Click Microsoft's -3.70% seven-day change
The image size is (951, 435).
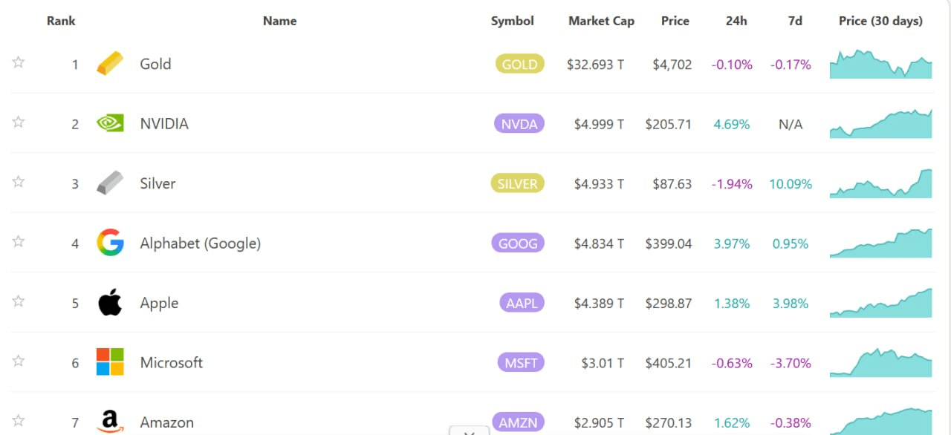pos(791,363)
